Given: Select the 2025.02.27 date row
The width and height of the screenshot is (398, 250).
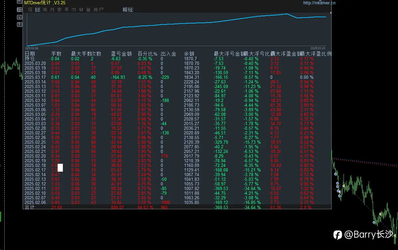Looking at the screenshot, I should (35, 133).
